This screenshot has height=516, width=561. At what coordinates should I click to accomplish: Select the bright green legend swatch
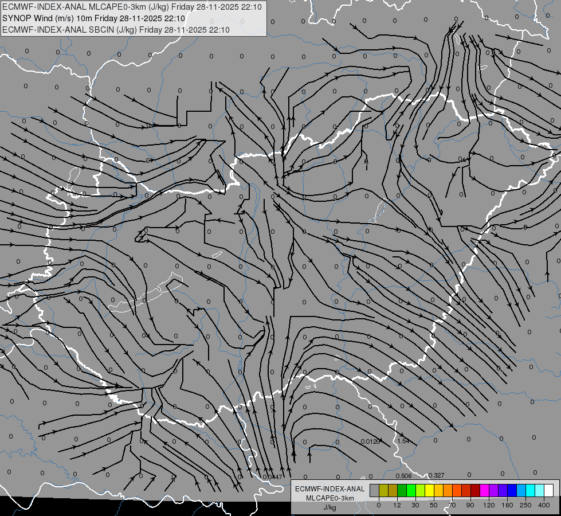(411, 490)
